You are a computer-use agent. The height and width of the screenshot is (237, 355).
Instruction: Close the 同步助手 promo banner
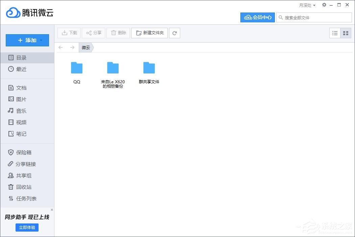pyautogui.click(x=52, y=210)
